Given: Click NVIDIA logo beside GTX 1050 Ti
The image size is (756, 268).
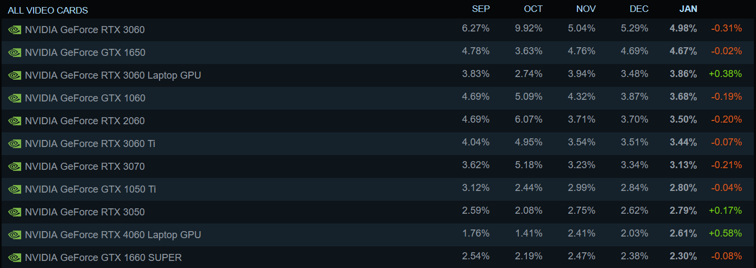Looking at the screenshot, I should click(x=15, y=189).
